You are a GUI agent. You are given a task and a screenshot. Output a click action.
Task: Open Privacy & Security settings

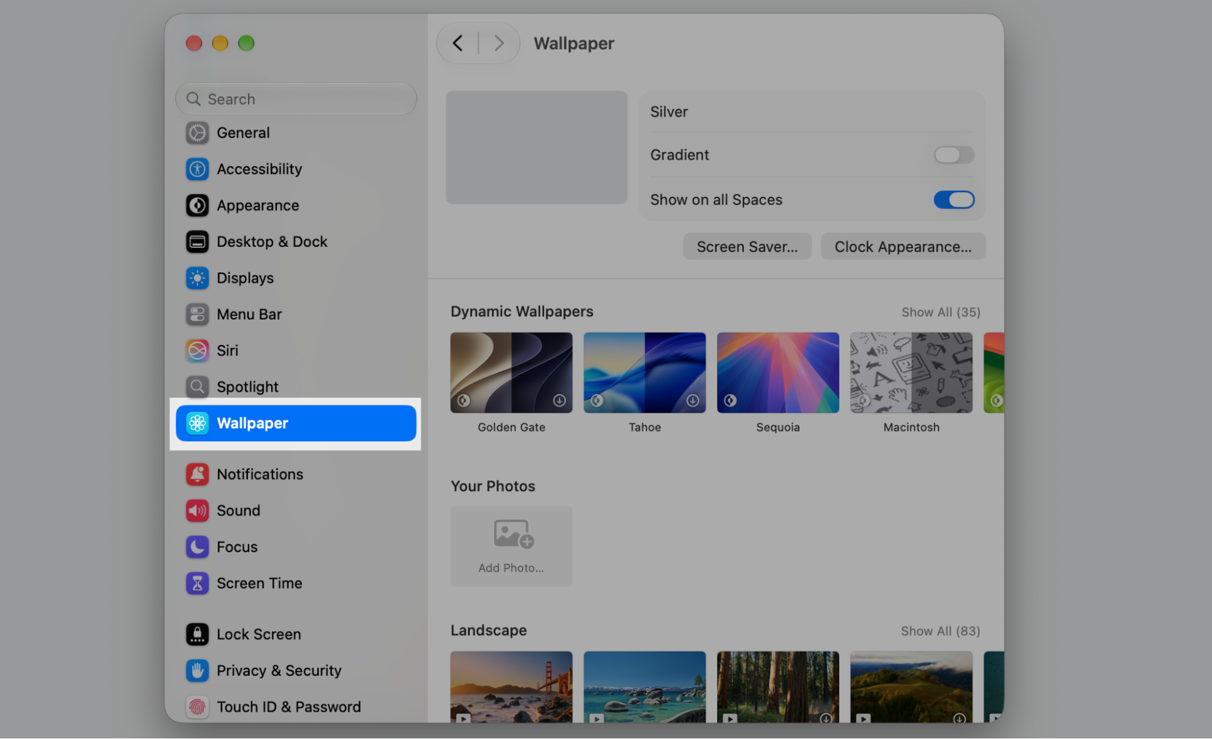click(x=295, y=671)
